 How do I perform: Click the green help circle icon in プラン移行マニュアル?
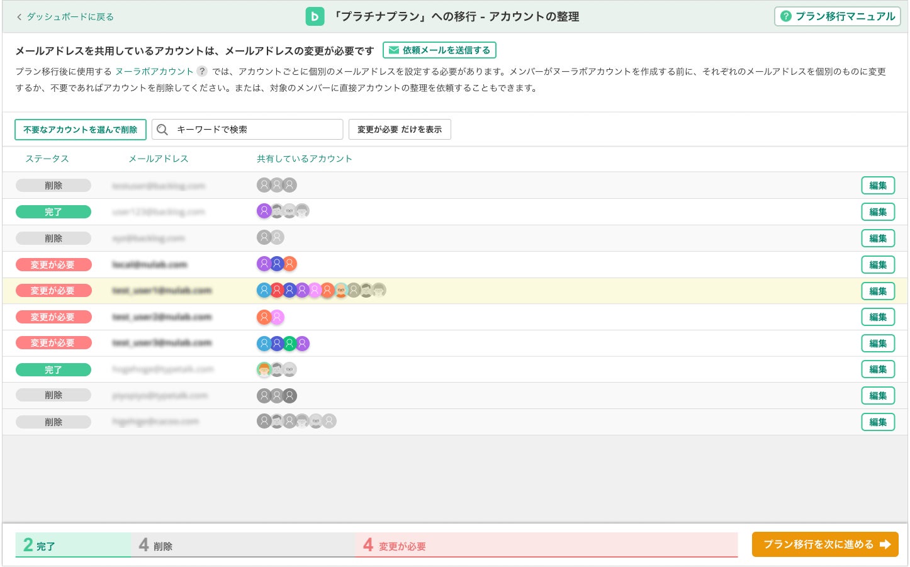coord(786,16)
